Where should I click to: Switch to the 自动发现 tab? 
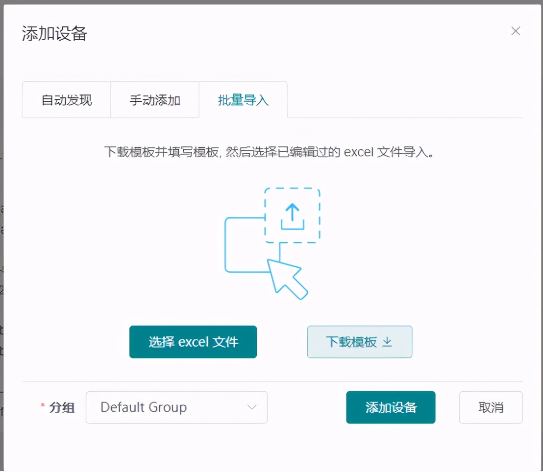coord(66,99)
